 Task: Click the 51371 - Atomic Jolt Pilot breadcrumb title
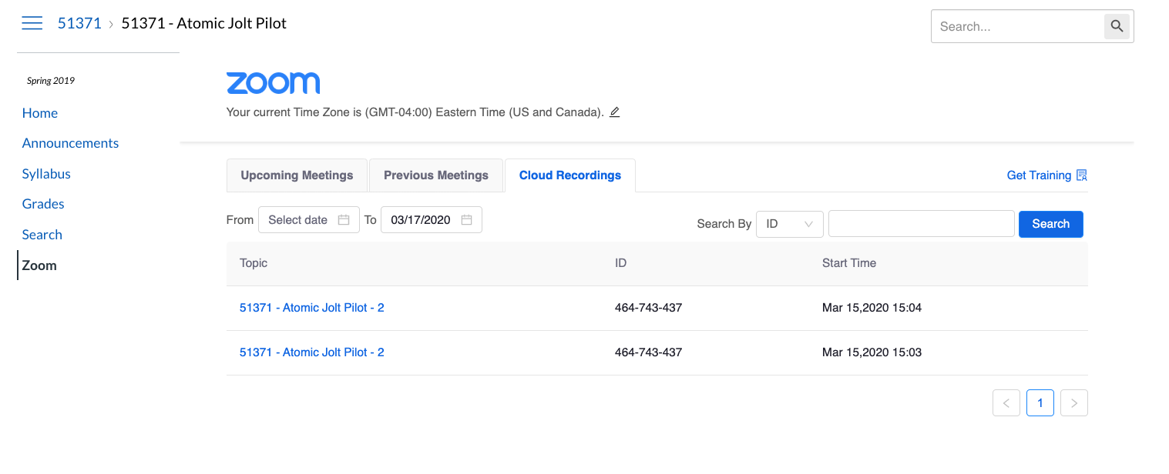point(204,23)
